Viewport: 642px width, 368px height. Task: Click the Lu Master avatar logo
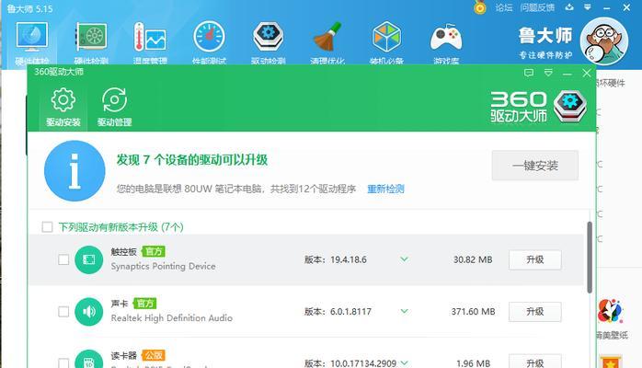(604, 41)
